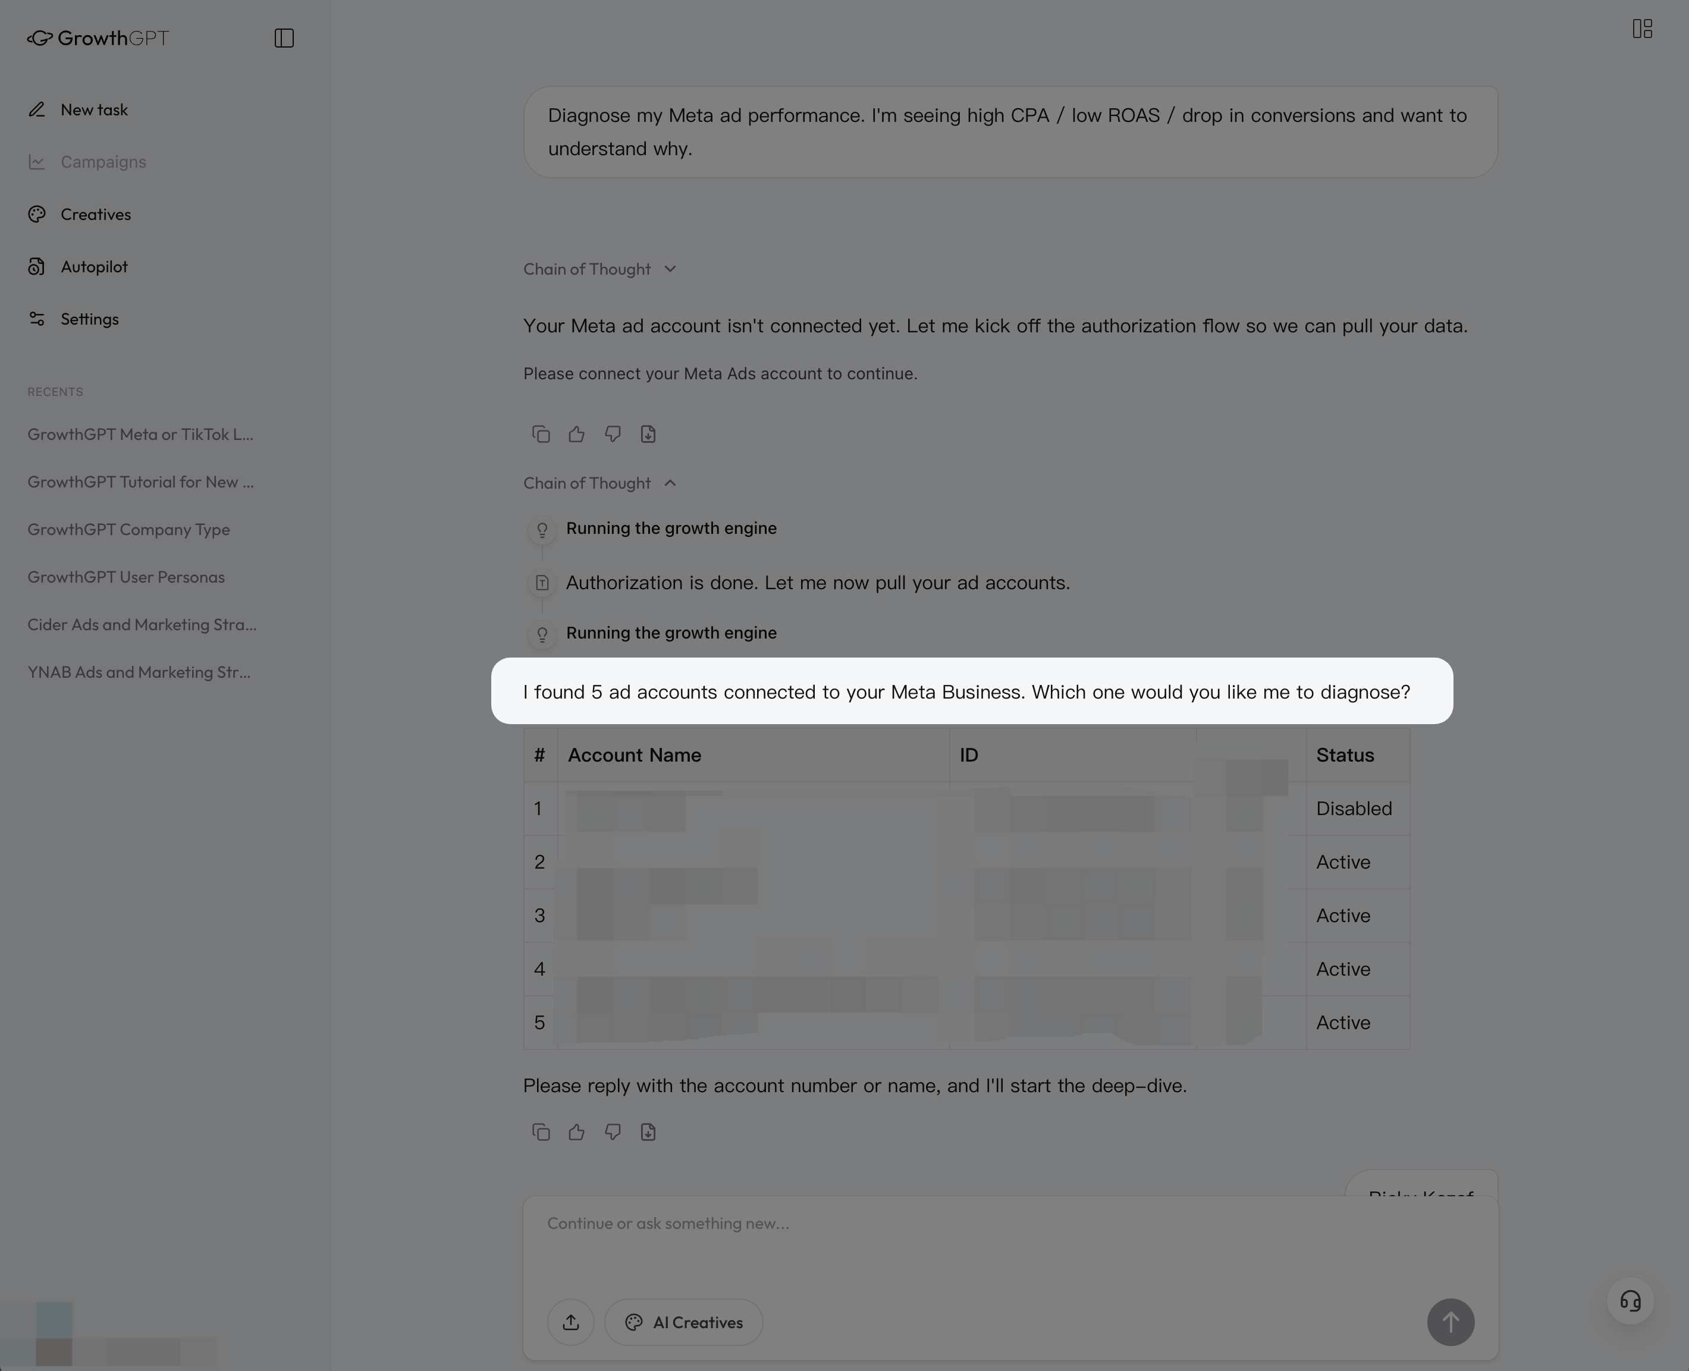
Task: Start a New task
Action: coord(94,110)
